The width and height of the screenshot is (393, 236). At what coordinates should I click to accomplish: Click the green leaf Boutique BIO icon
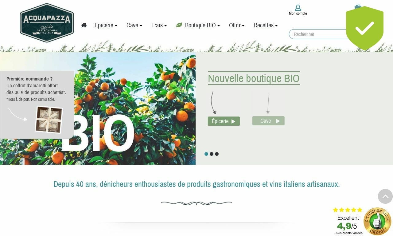pyautogui.click(x=179, y=25)
